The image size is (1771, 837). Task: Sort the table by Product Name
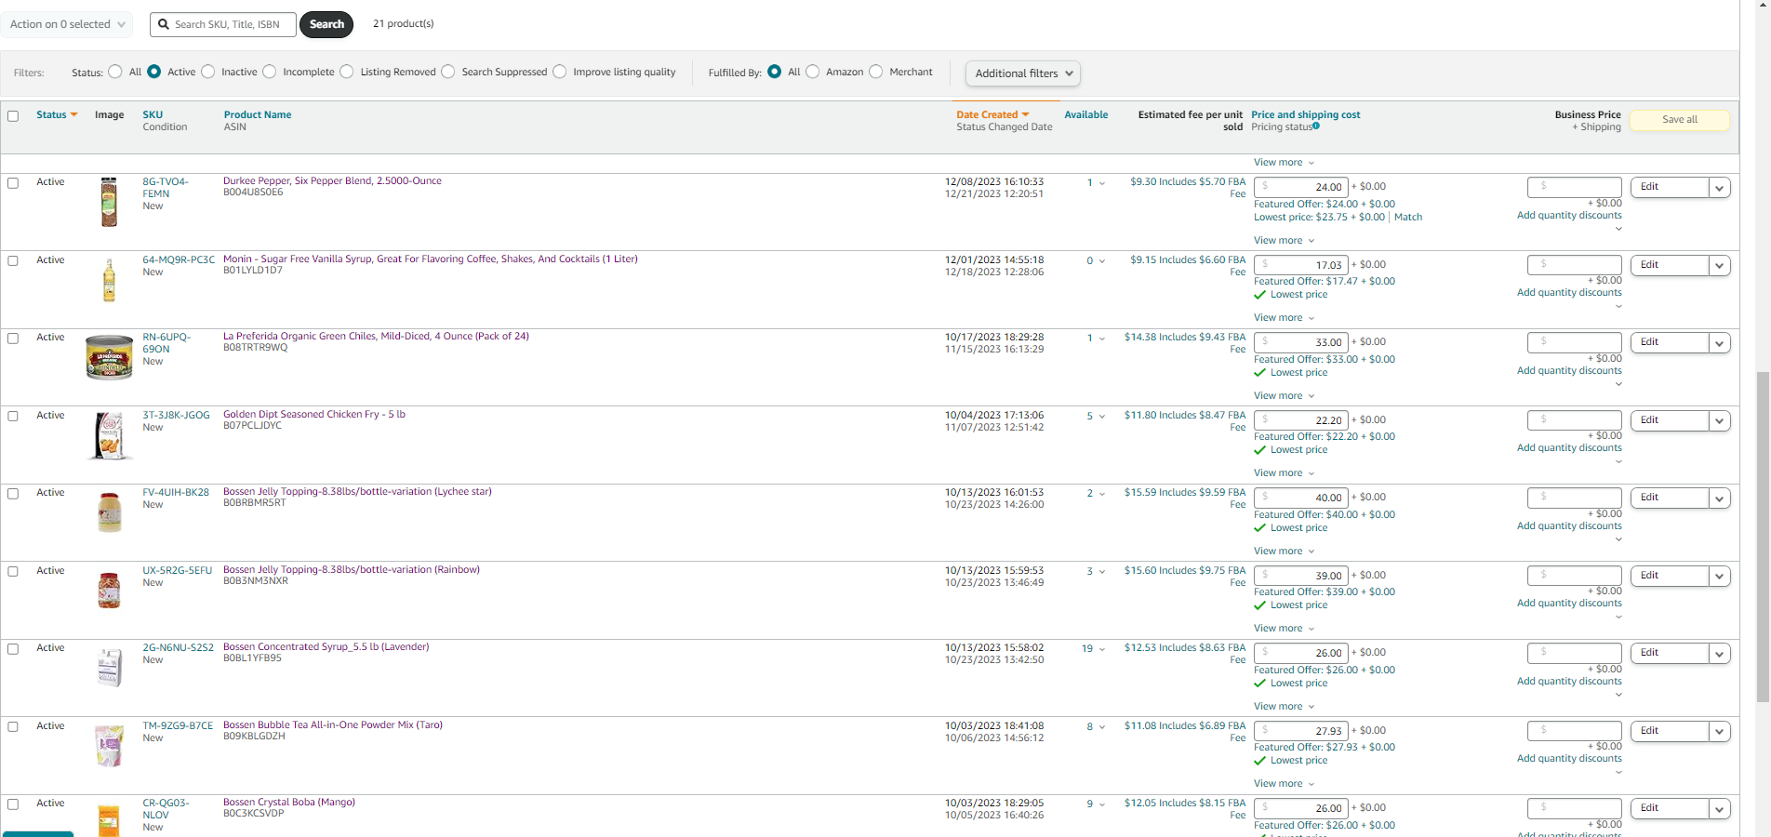point(258,114)
